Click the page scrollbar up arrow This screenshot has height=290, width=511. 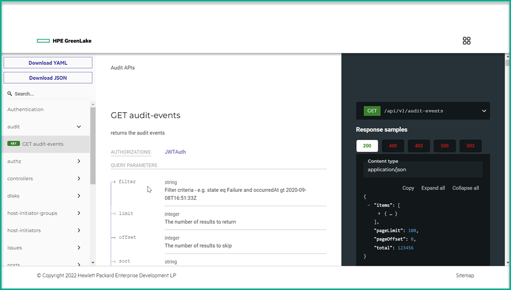(507, 57)
